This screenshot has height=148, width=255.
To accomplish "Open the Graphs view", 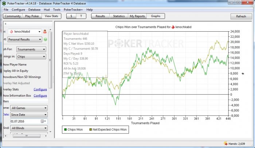I will click(156, 16).
